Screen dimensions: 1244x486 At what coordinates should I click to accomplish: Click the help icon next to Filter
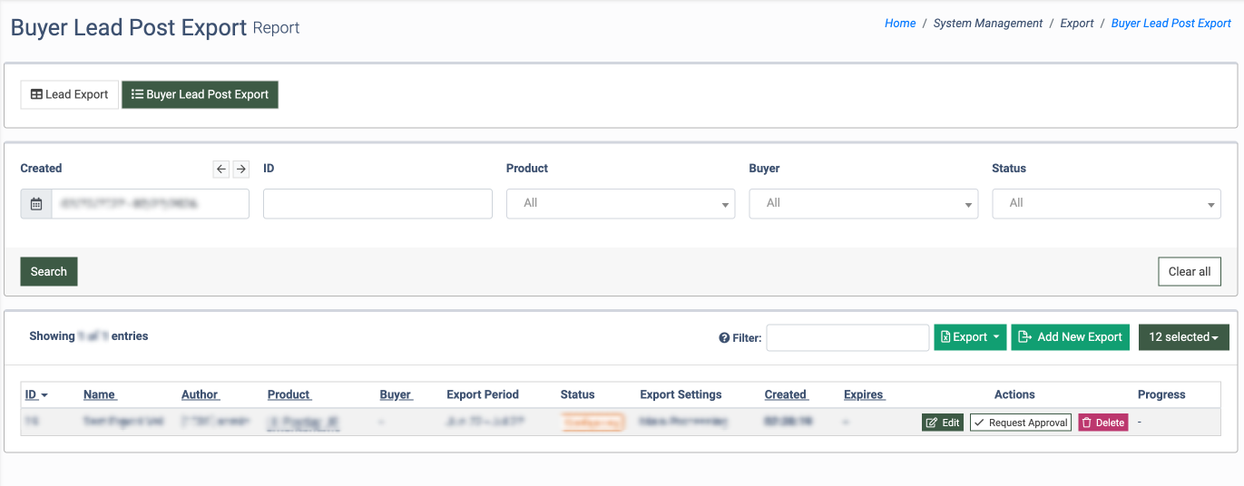tap(724, 338)
